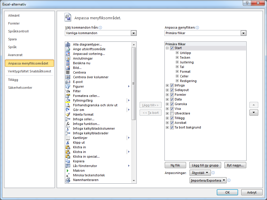Click the Fyllningsfärg paint bucket icon
The height and width of the screenshot is (200, 267).
pos(68,101)
